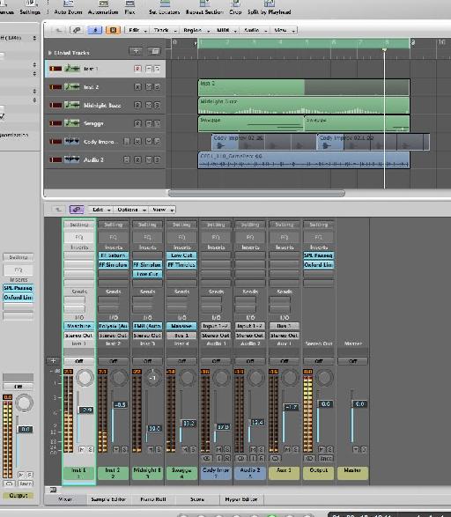Click the Midnight Buzz track instrument icon

tap(72, 105)
